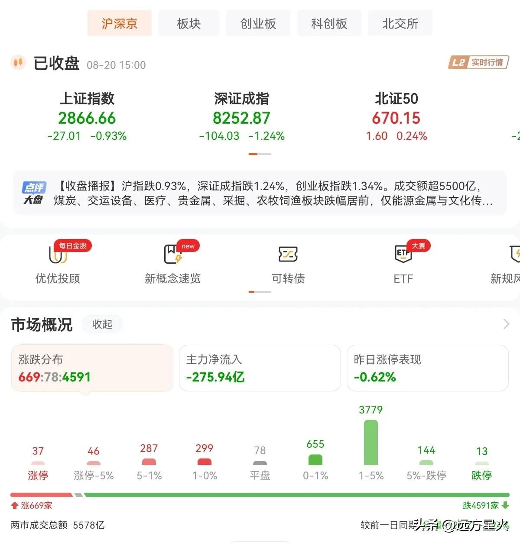Tap the 1-0% bar showing 299
The width and height of the screenshot is (520, 543).
[205, 462]
